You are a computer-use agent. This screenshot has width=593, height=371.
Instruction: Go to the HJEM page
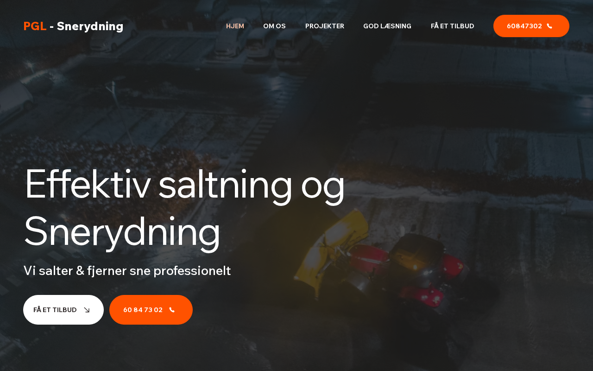(x=235, y=26)
